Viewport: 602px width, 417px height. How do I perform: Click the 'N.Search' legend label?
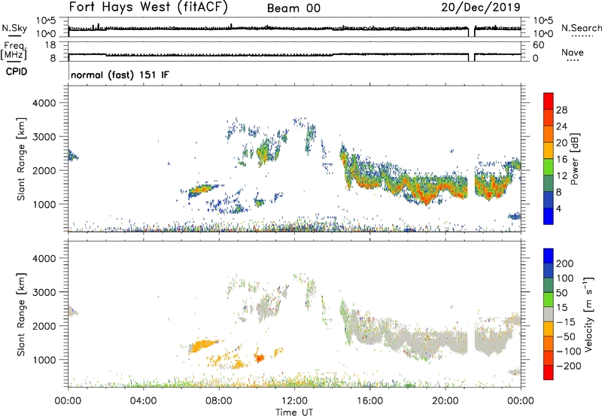click(x=581, y=28)
